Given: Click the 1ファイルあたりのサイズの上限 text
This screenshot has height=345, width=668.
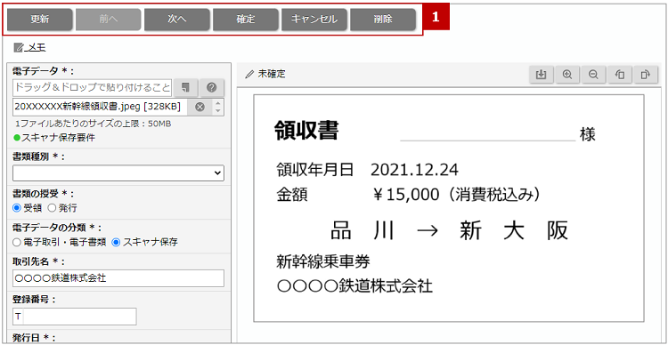Looking at the screenshot, I should click(x=94, y=124).
